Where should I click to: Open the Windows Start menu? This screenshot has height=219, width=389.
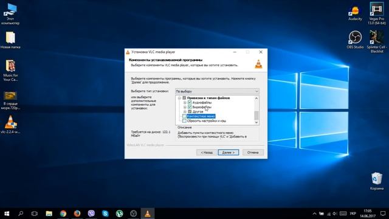point(7,214)
